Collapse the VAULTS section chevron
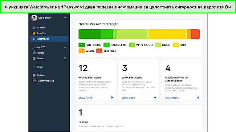 pos(34,47)
